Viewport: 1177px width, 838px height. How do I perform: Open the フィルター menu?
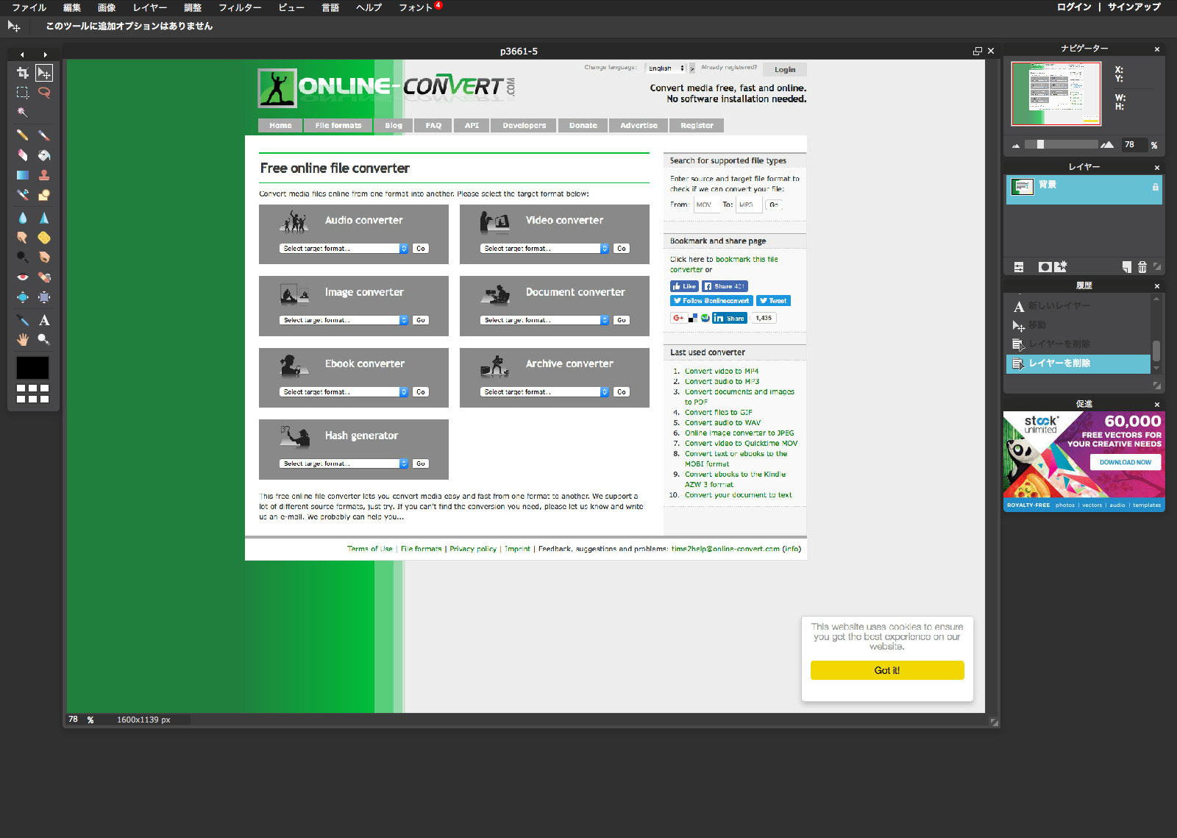click(240, 7)
